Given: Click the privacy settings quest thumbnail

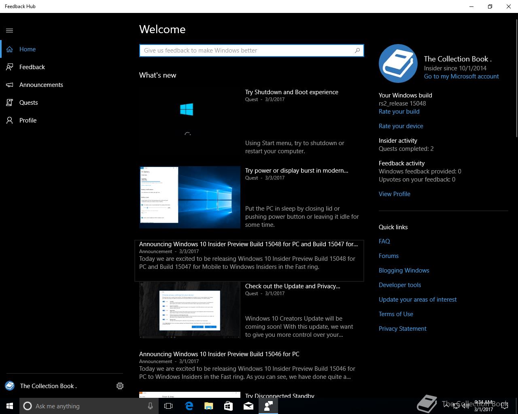Looking at the screenshot, I should pos(190,310).
